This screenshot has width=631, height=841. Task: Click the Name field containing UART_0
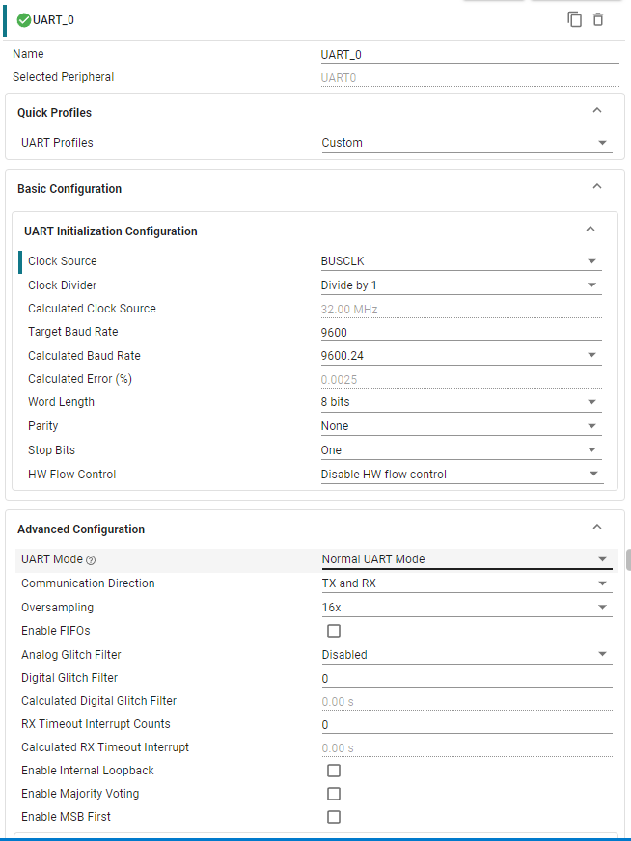[469, 55]
